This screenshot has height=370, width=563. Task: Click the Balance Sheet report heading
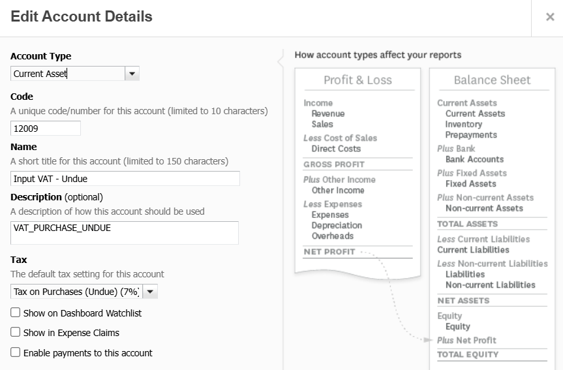click(492, 80)
